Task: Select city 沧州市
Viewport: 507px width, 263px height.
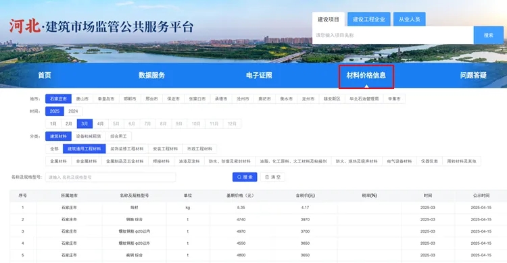Action: 243,98
